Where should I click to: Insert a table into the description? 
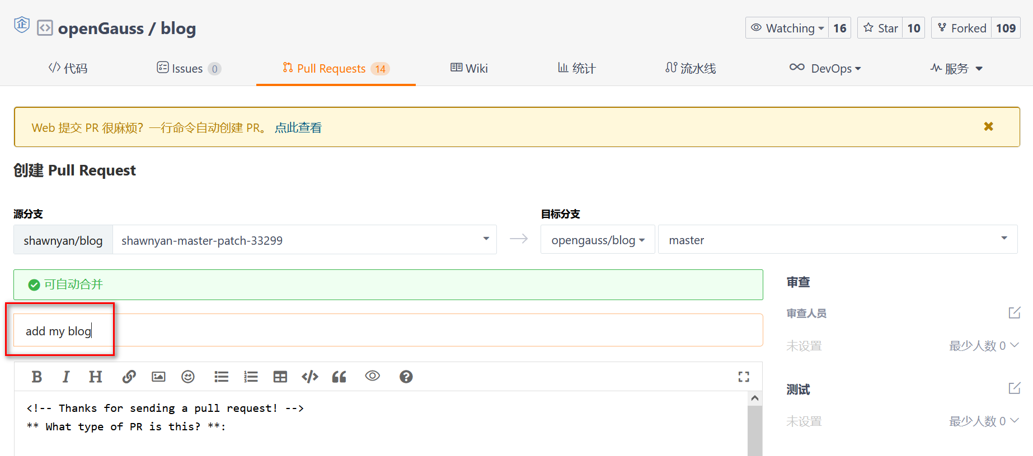tap(280, 377)
